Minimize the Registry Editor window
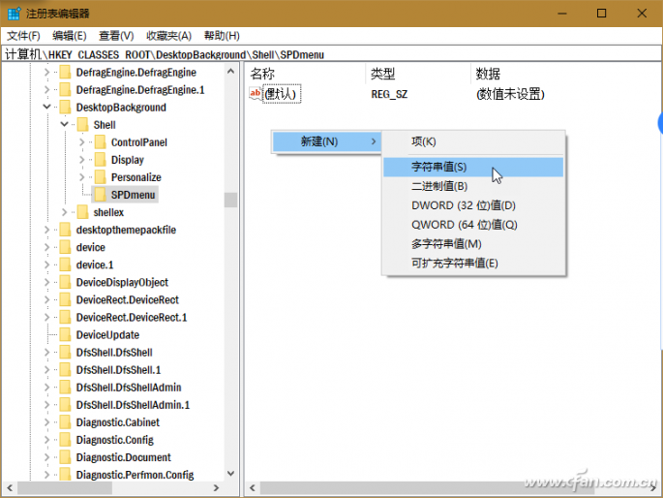 coord(562,14)
